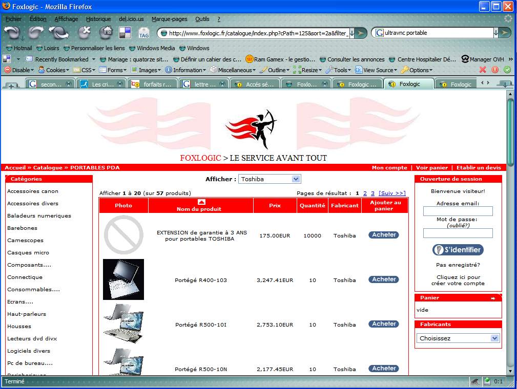Viewport: 517px width, 389px height.
Task: Click the Portégé R400-103 product thumbnail
Action: [x=123, y=279]
